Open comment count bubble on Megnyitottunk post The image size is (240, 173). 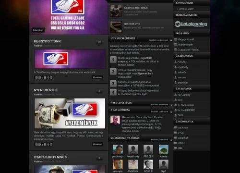point(99,42)
